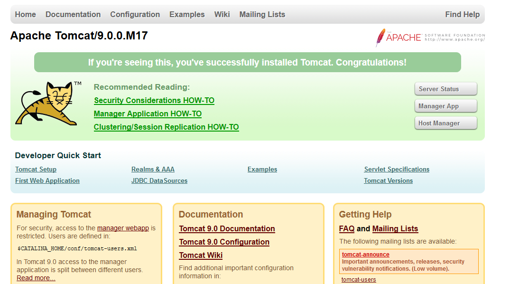
Task: Open the Manager App button
Action: pos(446,106)
